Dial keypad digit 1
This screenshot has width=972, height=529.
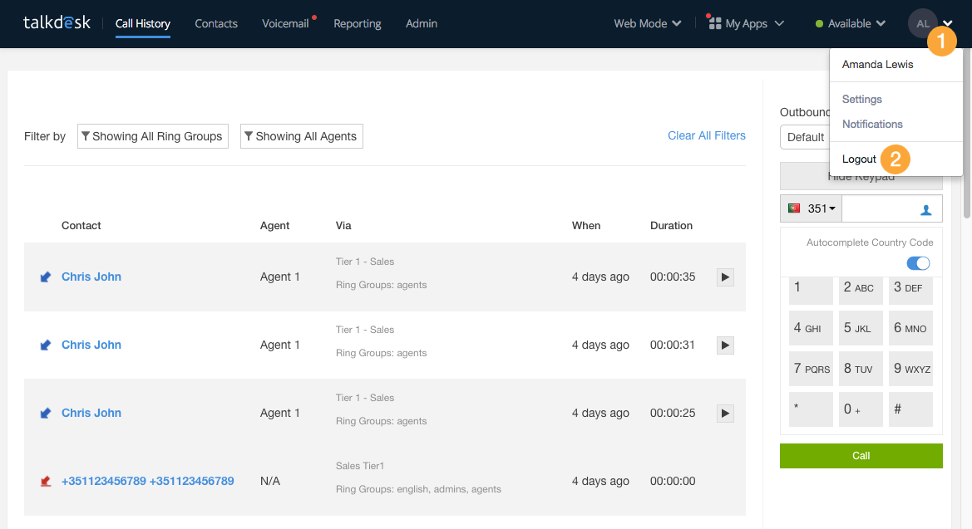[x=811, y=289]
